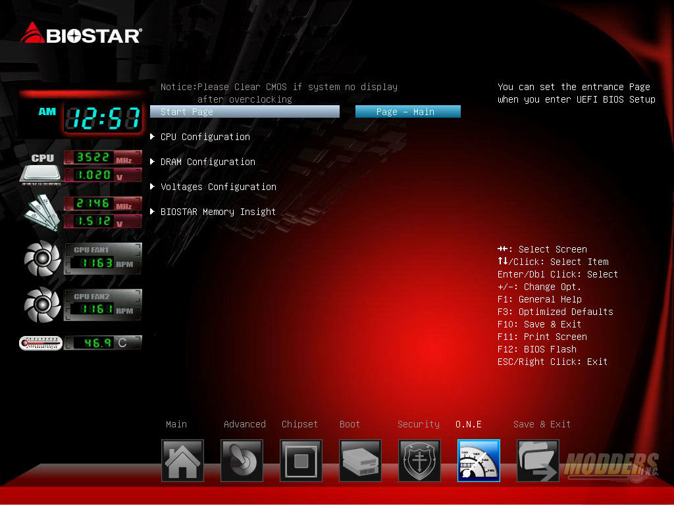674x505 pixels.
Task: Click the "/Click: Select Item" hint
Action: [553, 262]
